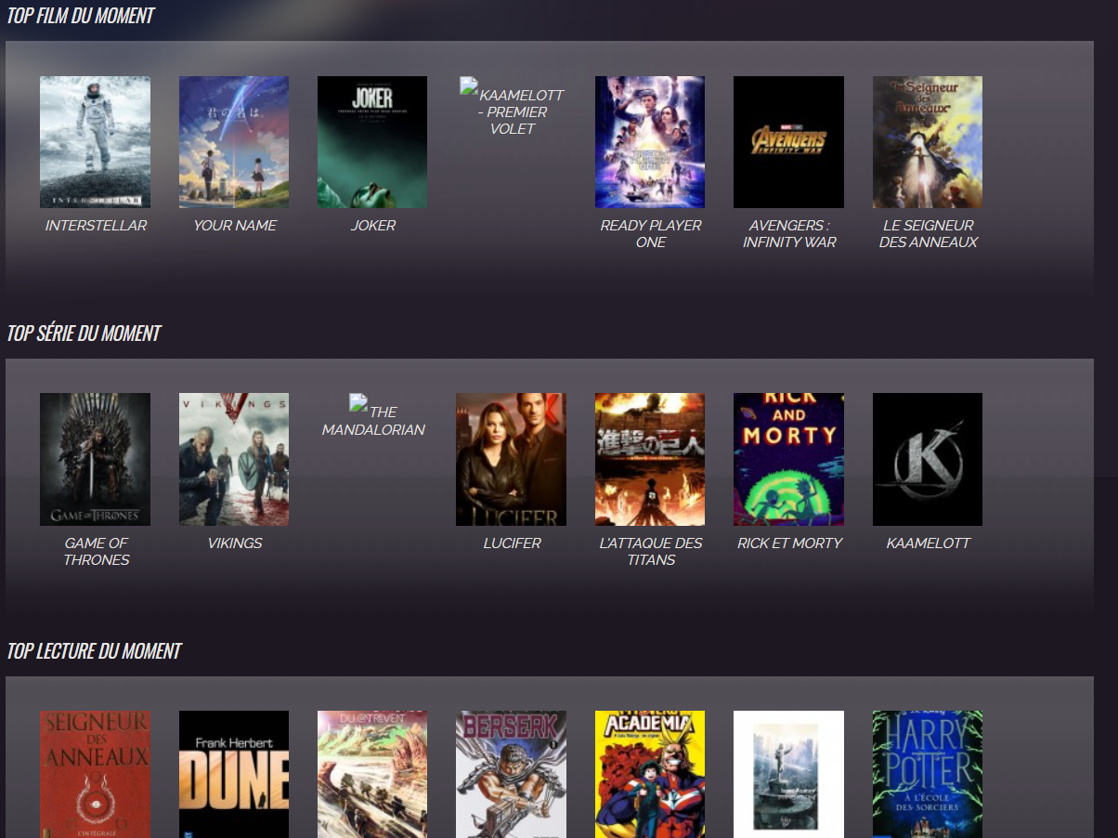
Task: Click the LUCIFER title caption
Action: point(512,543)
